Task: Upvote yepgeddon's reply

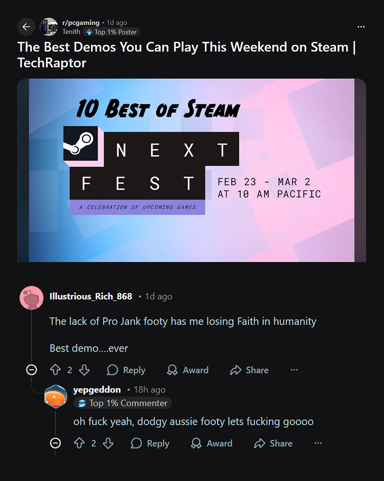Action: point(79,443)
